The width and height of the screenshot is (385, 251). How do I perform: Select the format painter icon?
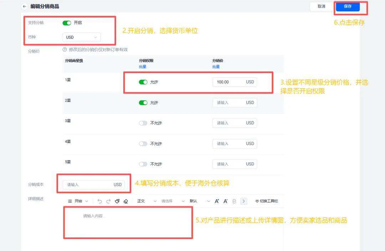pyautogui.click(x=117, y=201)
